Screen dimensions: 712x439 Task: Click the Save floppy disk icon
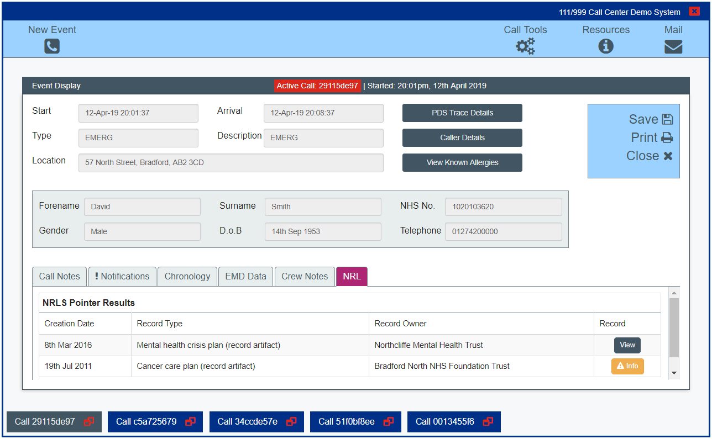point(667,119)
